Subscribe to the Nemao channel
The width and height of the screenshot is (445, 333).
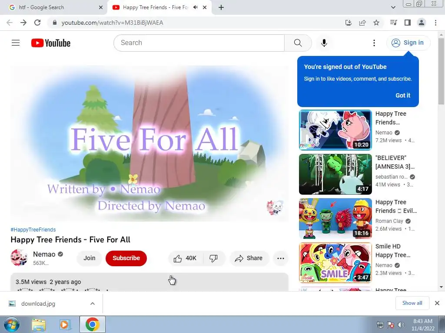tap(126, 258)
